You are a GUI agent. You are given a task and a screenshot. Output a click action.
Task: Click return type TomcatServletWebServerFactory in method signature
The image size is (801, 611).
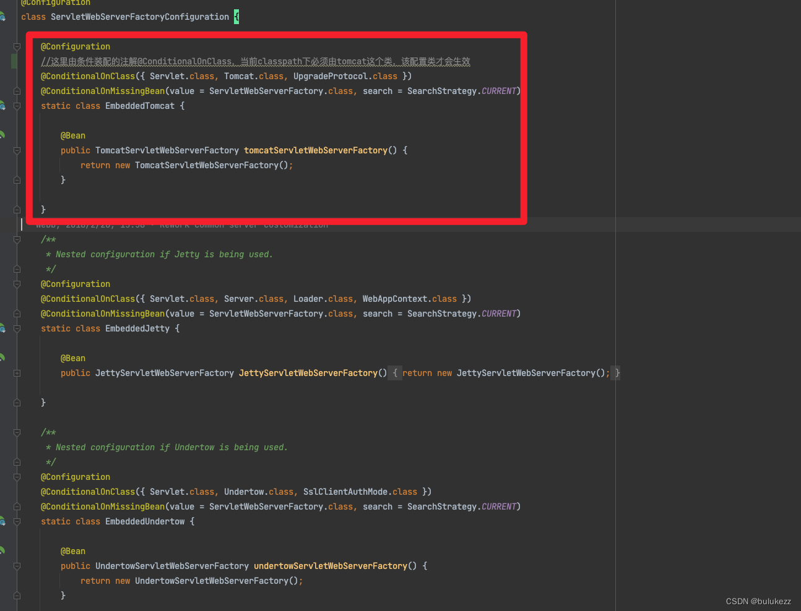coord(167,150)
